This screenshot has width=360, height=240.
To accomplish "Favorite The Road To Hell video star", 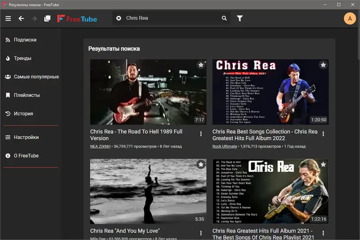I will (x=201, y=65).
